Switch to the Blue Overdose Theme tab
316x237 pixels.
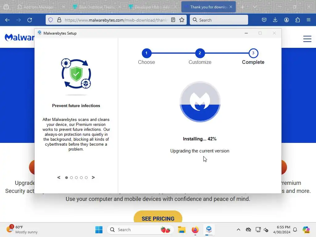pyautogui.click(x=96, y=7)
